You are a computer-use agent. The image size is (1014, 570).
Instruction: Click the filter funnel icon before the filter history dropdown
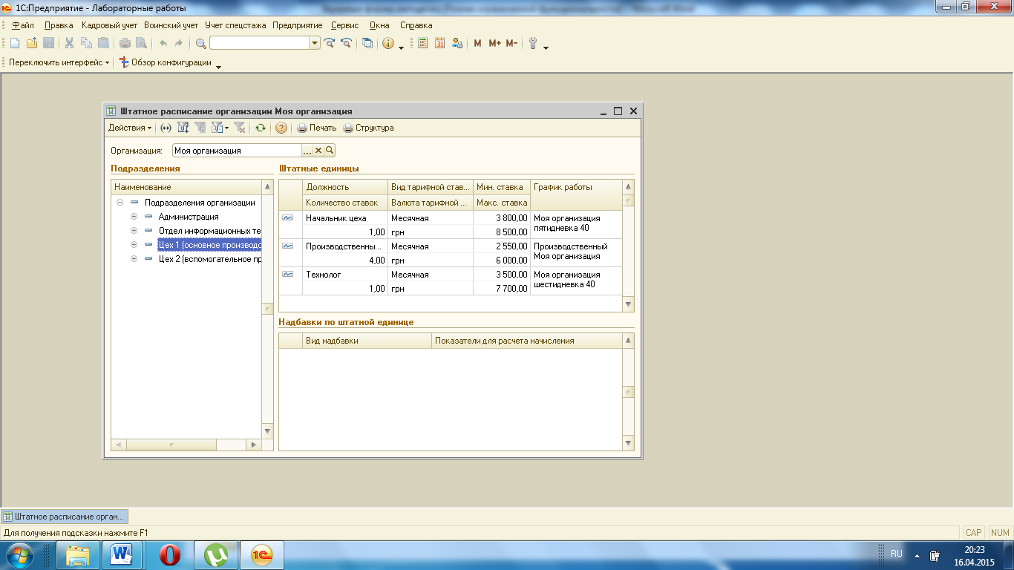pos(200,128)
